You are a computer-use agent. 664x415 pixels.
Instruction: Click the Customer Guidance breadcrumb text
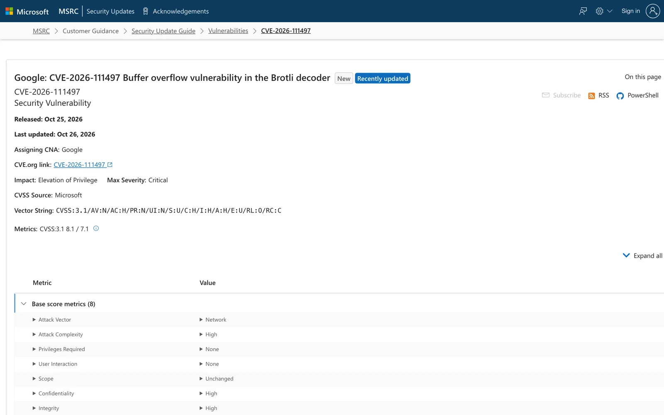[x=90, y=31]
